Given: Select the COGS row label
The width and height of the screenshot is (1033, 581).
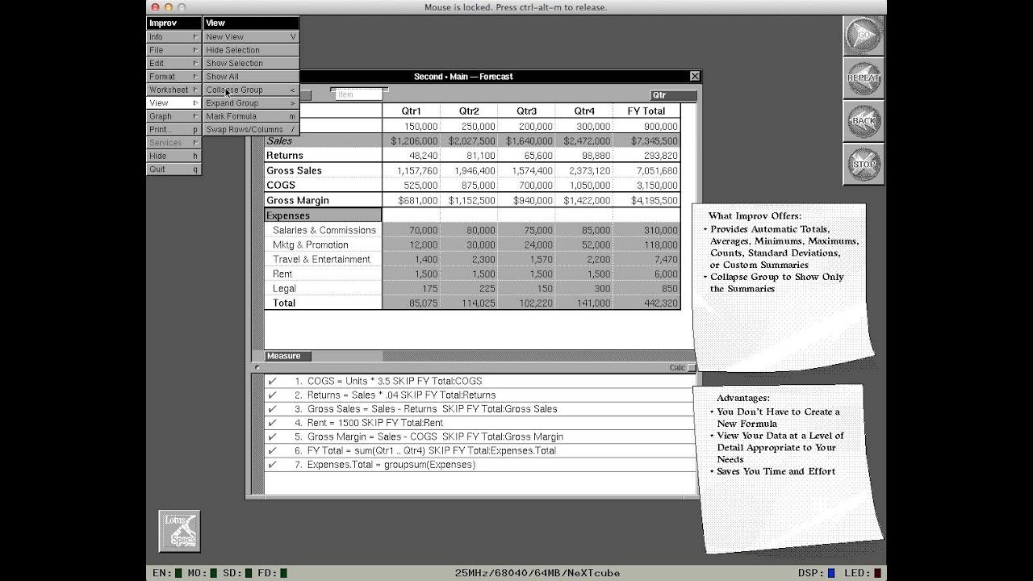Looking at the screenshot, I should pos(323,185).
